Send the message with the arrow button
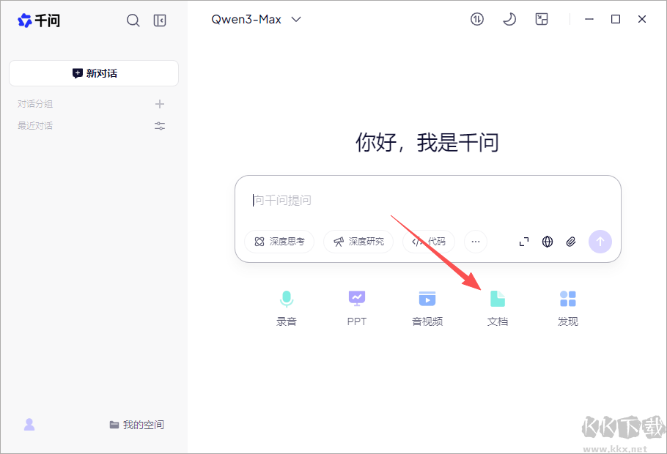The image size is (667, 454). pyautogui.click(x=600, y=242)
